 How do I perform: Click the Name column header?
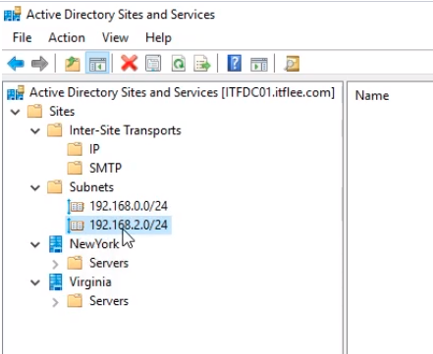(372, 96)
